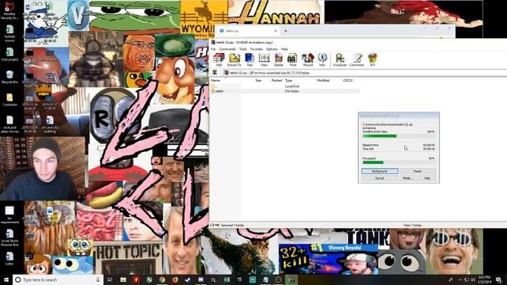The height and width of the screenshot is (285, 507).
Task: Click the Pause button in extraction dialog
Action: point(417,171)
